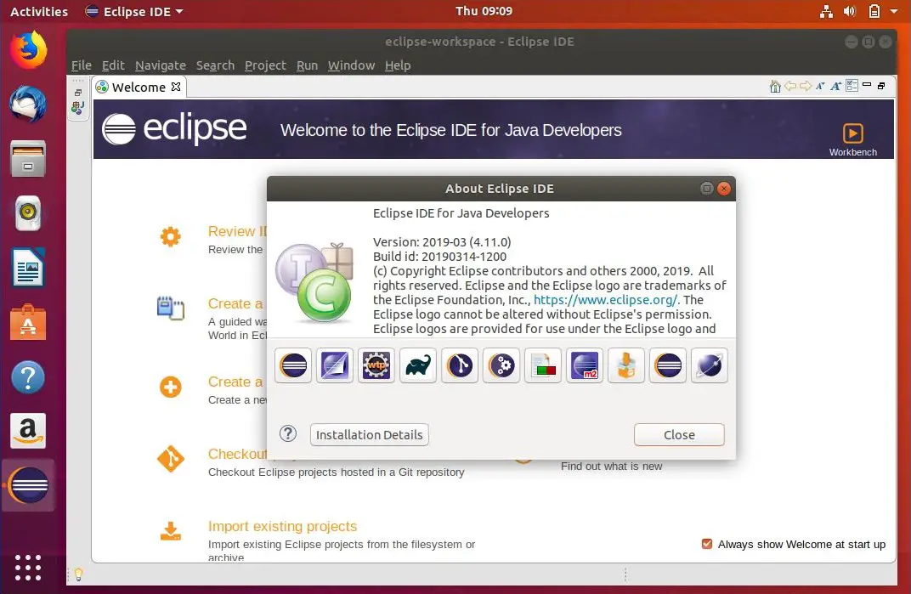The image size is (911, 594).
Task: Open the Project menu
Action: coord(265,65)
